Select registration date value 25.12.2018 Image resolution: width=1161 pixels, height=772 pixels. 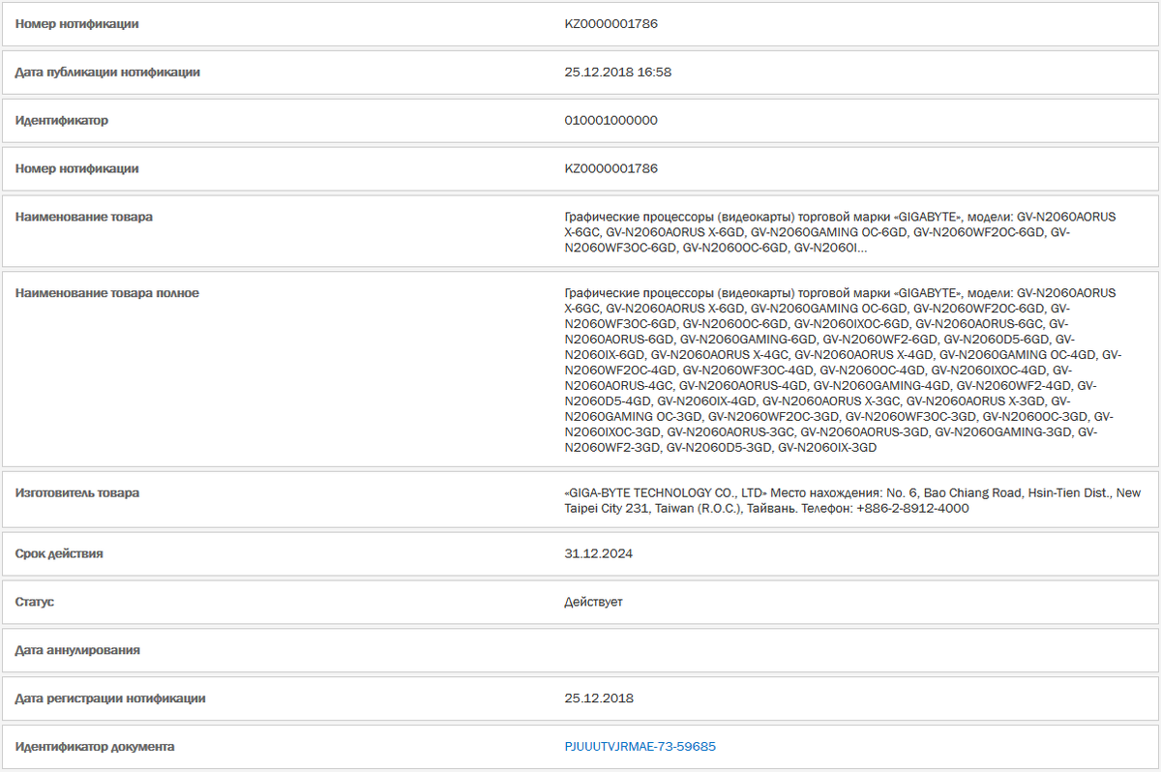tap(599, 698)
